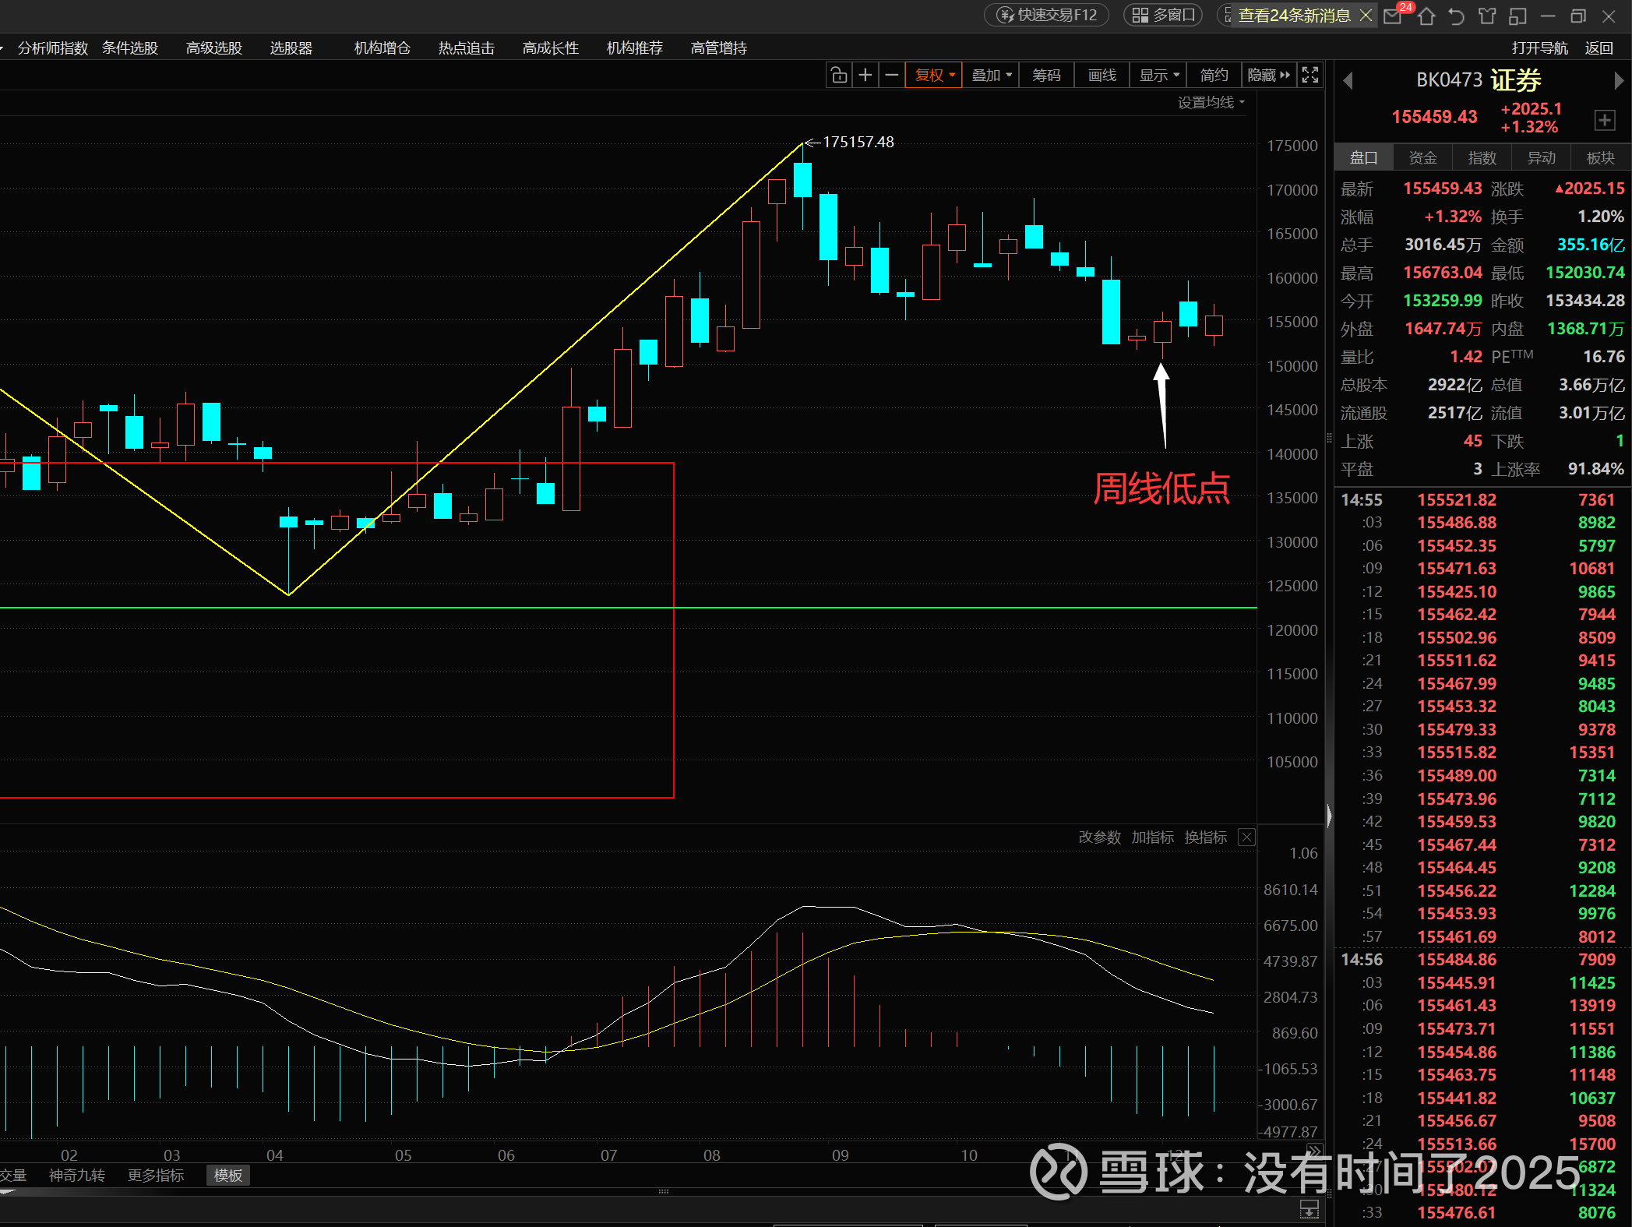This screenshot has height=1227, width=1632.
Task: Open 设置均线 moving average settings dropdown
Action: (1211, 102)
